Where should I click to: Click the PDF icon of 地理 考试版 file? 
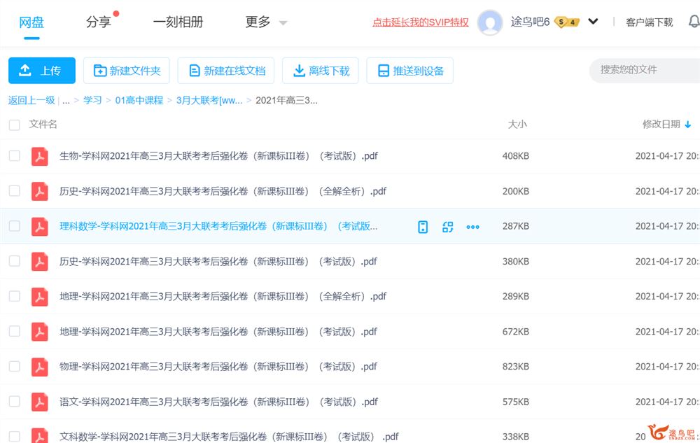[40, 332]
